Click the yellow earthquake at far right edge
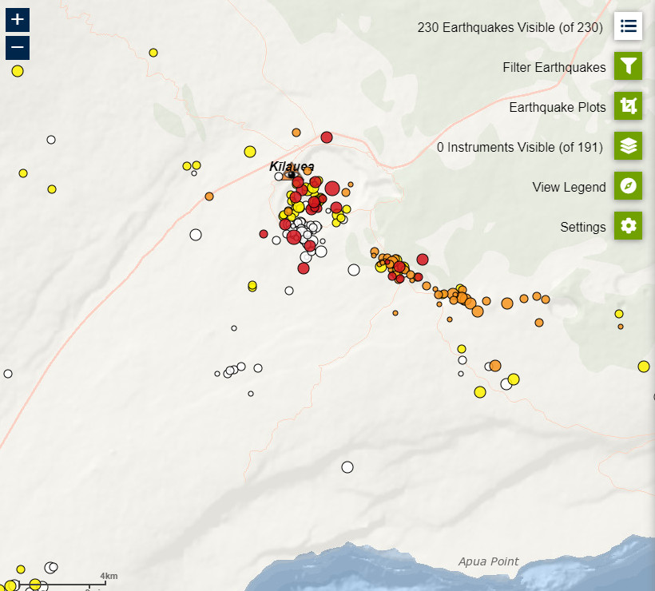 [x=644, y=367]
